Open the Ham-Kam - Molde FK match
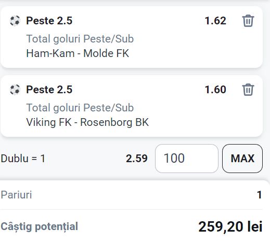This screenshot has height=243, width=270. 78,53
